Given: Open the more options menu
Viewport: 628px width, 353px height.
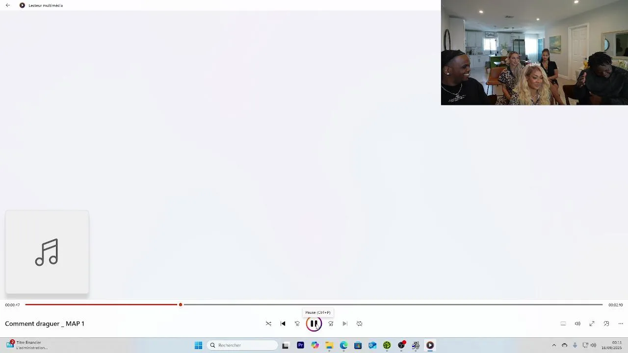Looking at the screenshot, I should coord(621,324).
